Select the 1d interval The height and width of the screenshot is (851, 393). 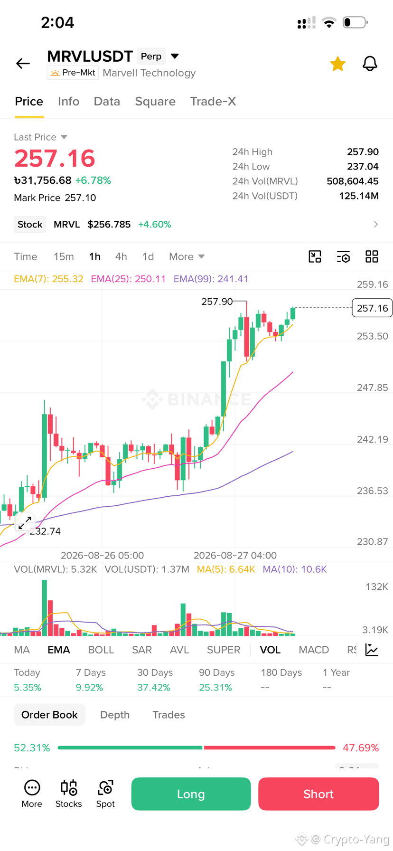point(148,256)
